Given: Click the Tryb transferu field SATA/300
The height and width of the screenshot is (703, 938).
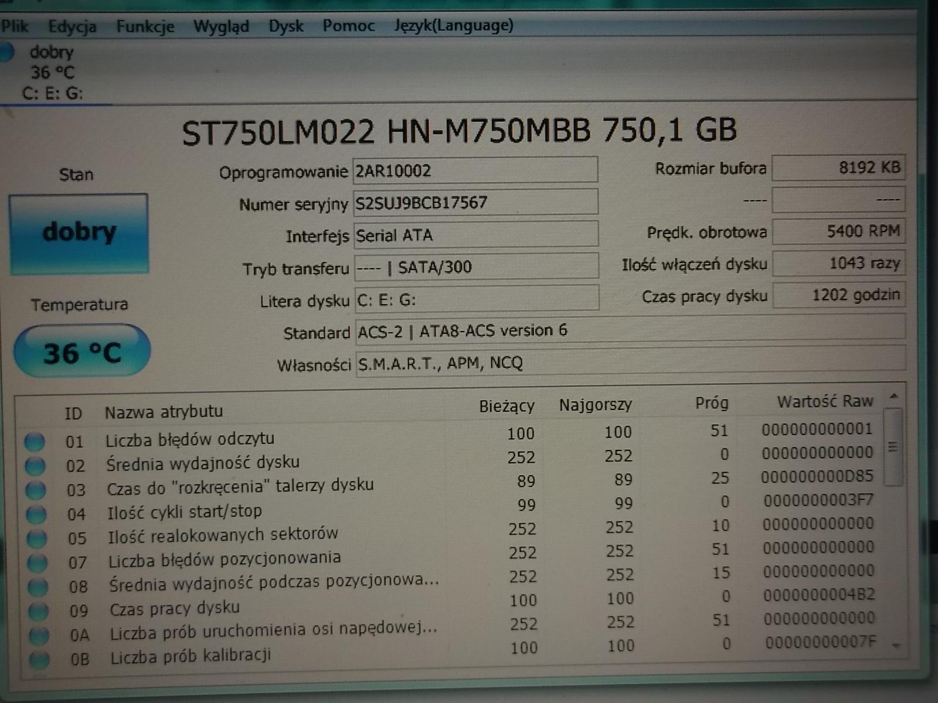Looking at the screenshot, I should (x=477, y=267).
